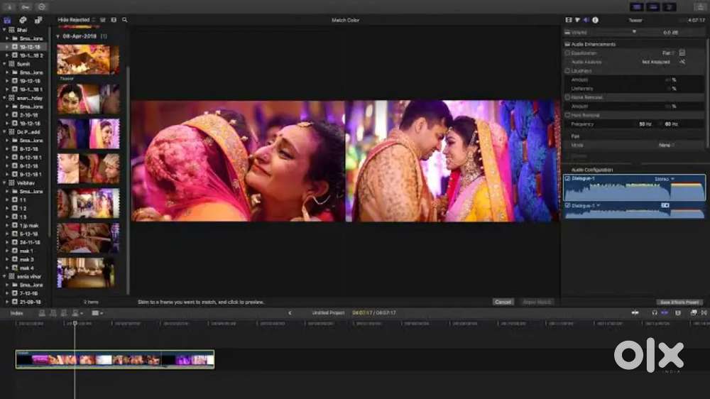Open the timeline Index
Screen dimensions: 710x399
(x=17, y=313)
